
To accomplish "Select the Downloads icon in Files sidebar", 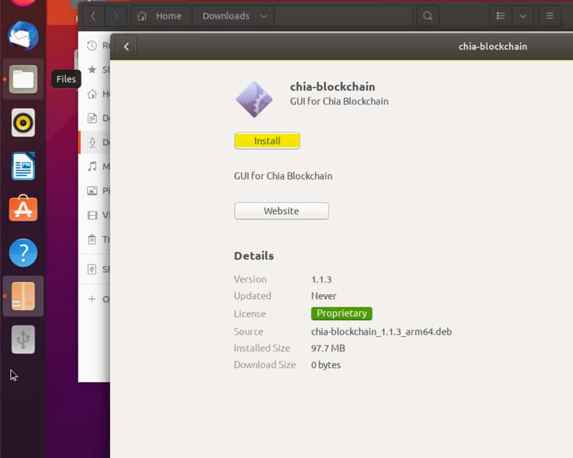I will [92, 142].
